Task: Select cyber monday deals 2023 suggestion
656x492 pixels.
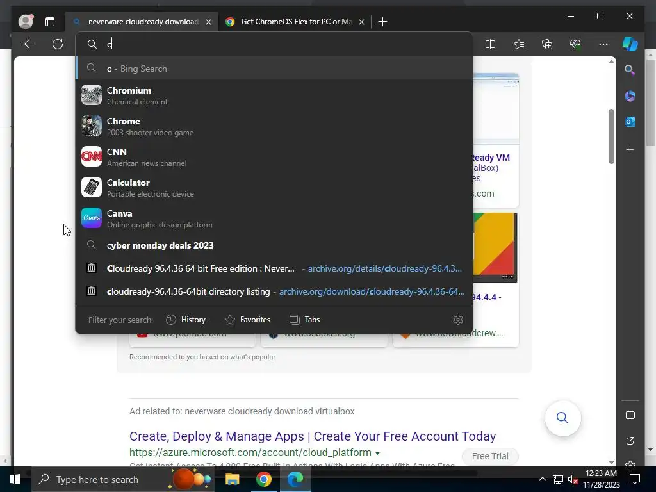Action: coord(274,245)
